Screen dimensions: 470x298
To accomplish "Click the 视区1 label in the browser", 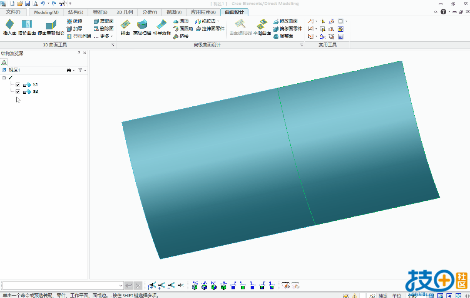I will [14, 70].
